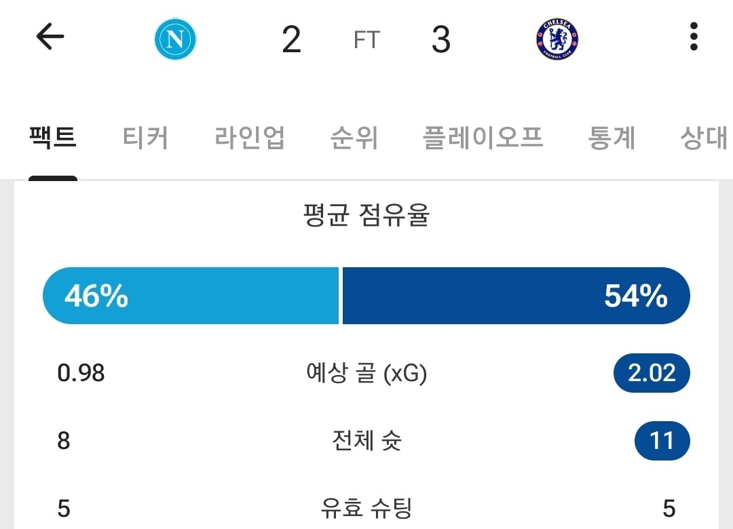This screenshot has width=733, height=529.
Task: Tap the back arrow icon
Action: coord(50,37)
